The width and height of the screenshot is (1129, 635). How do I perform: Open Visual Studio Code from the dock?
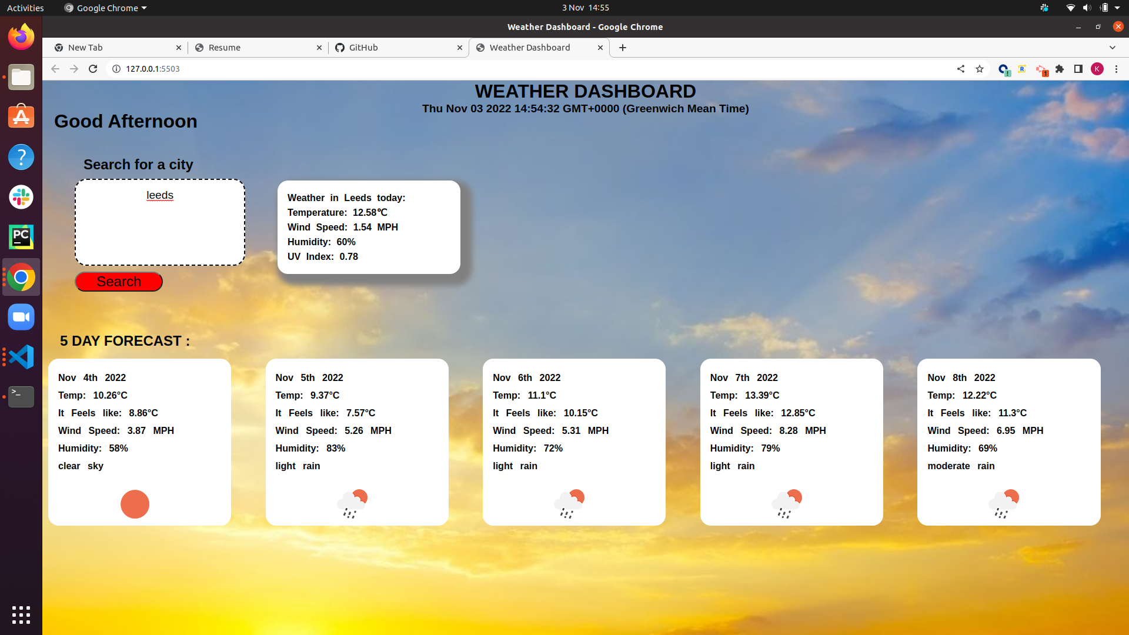21,357
